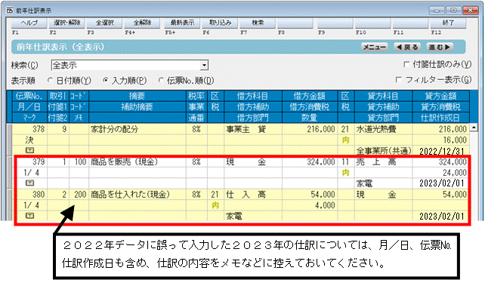
Task: Click the 24,000 credit tax cell
Action: tap(440, 173)
